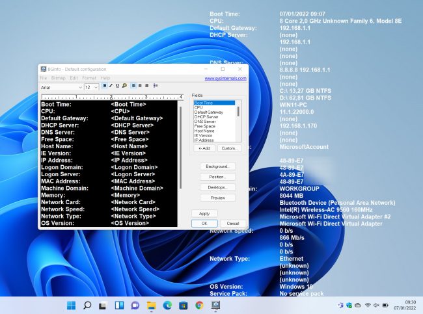
Task: Select IP Address in Fields list
Action: coord(215,140)
